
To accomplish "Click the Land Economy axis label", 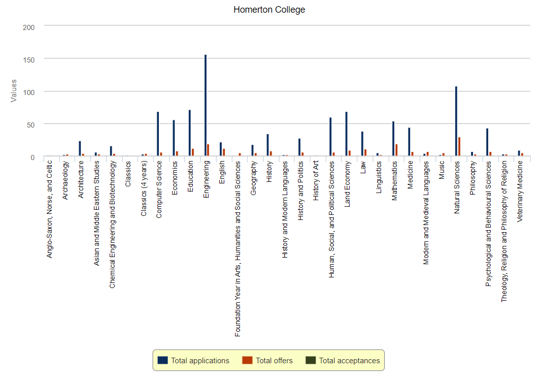I will point(348,184).
